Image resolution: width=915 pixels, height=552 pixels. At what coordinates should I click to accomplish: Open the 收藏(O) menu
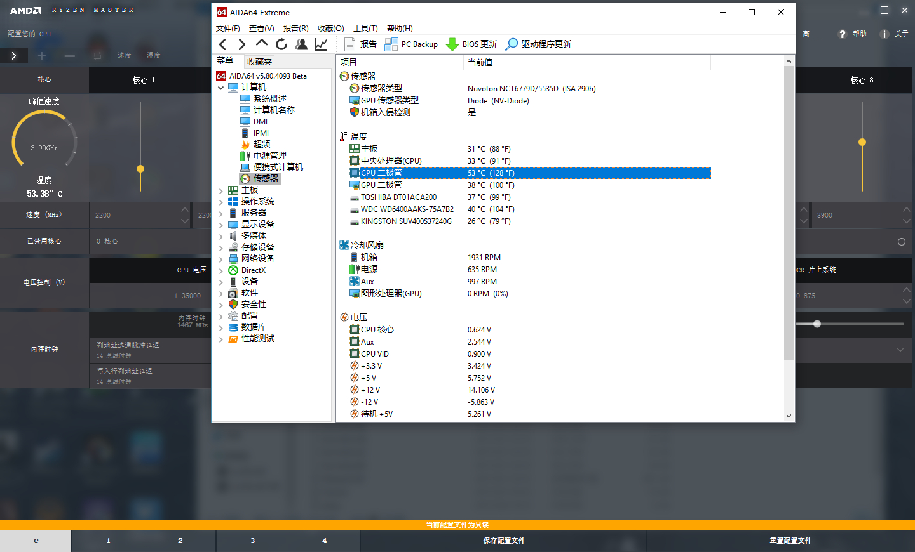click(x=331, y=29)
